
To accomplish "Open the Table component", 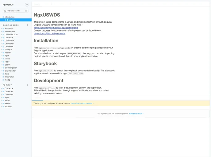I will click(x=7, y=74).
